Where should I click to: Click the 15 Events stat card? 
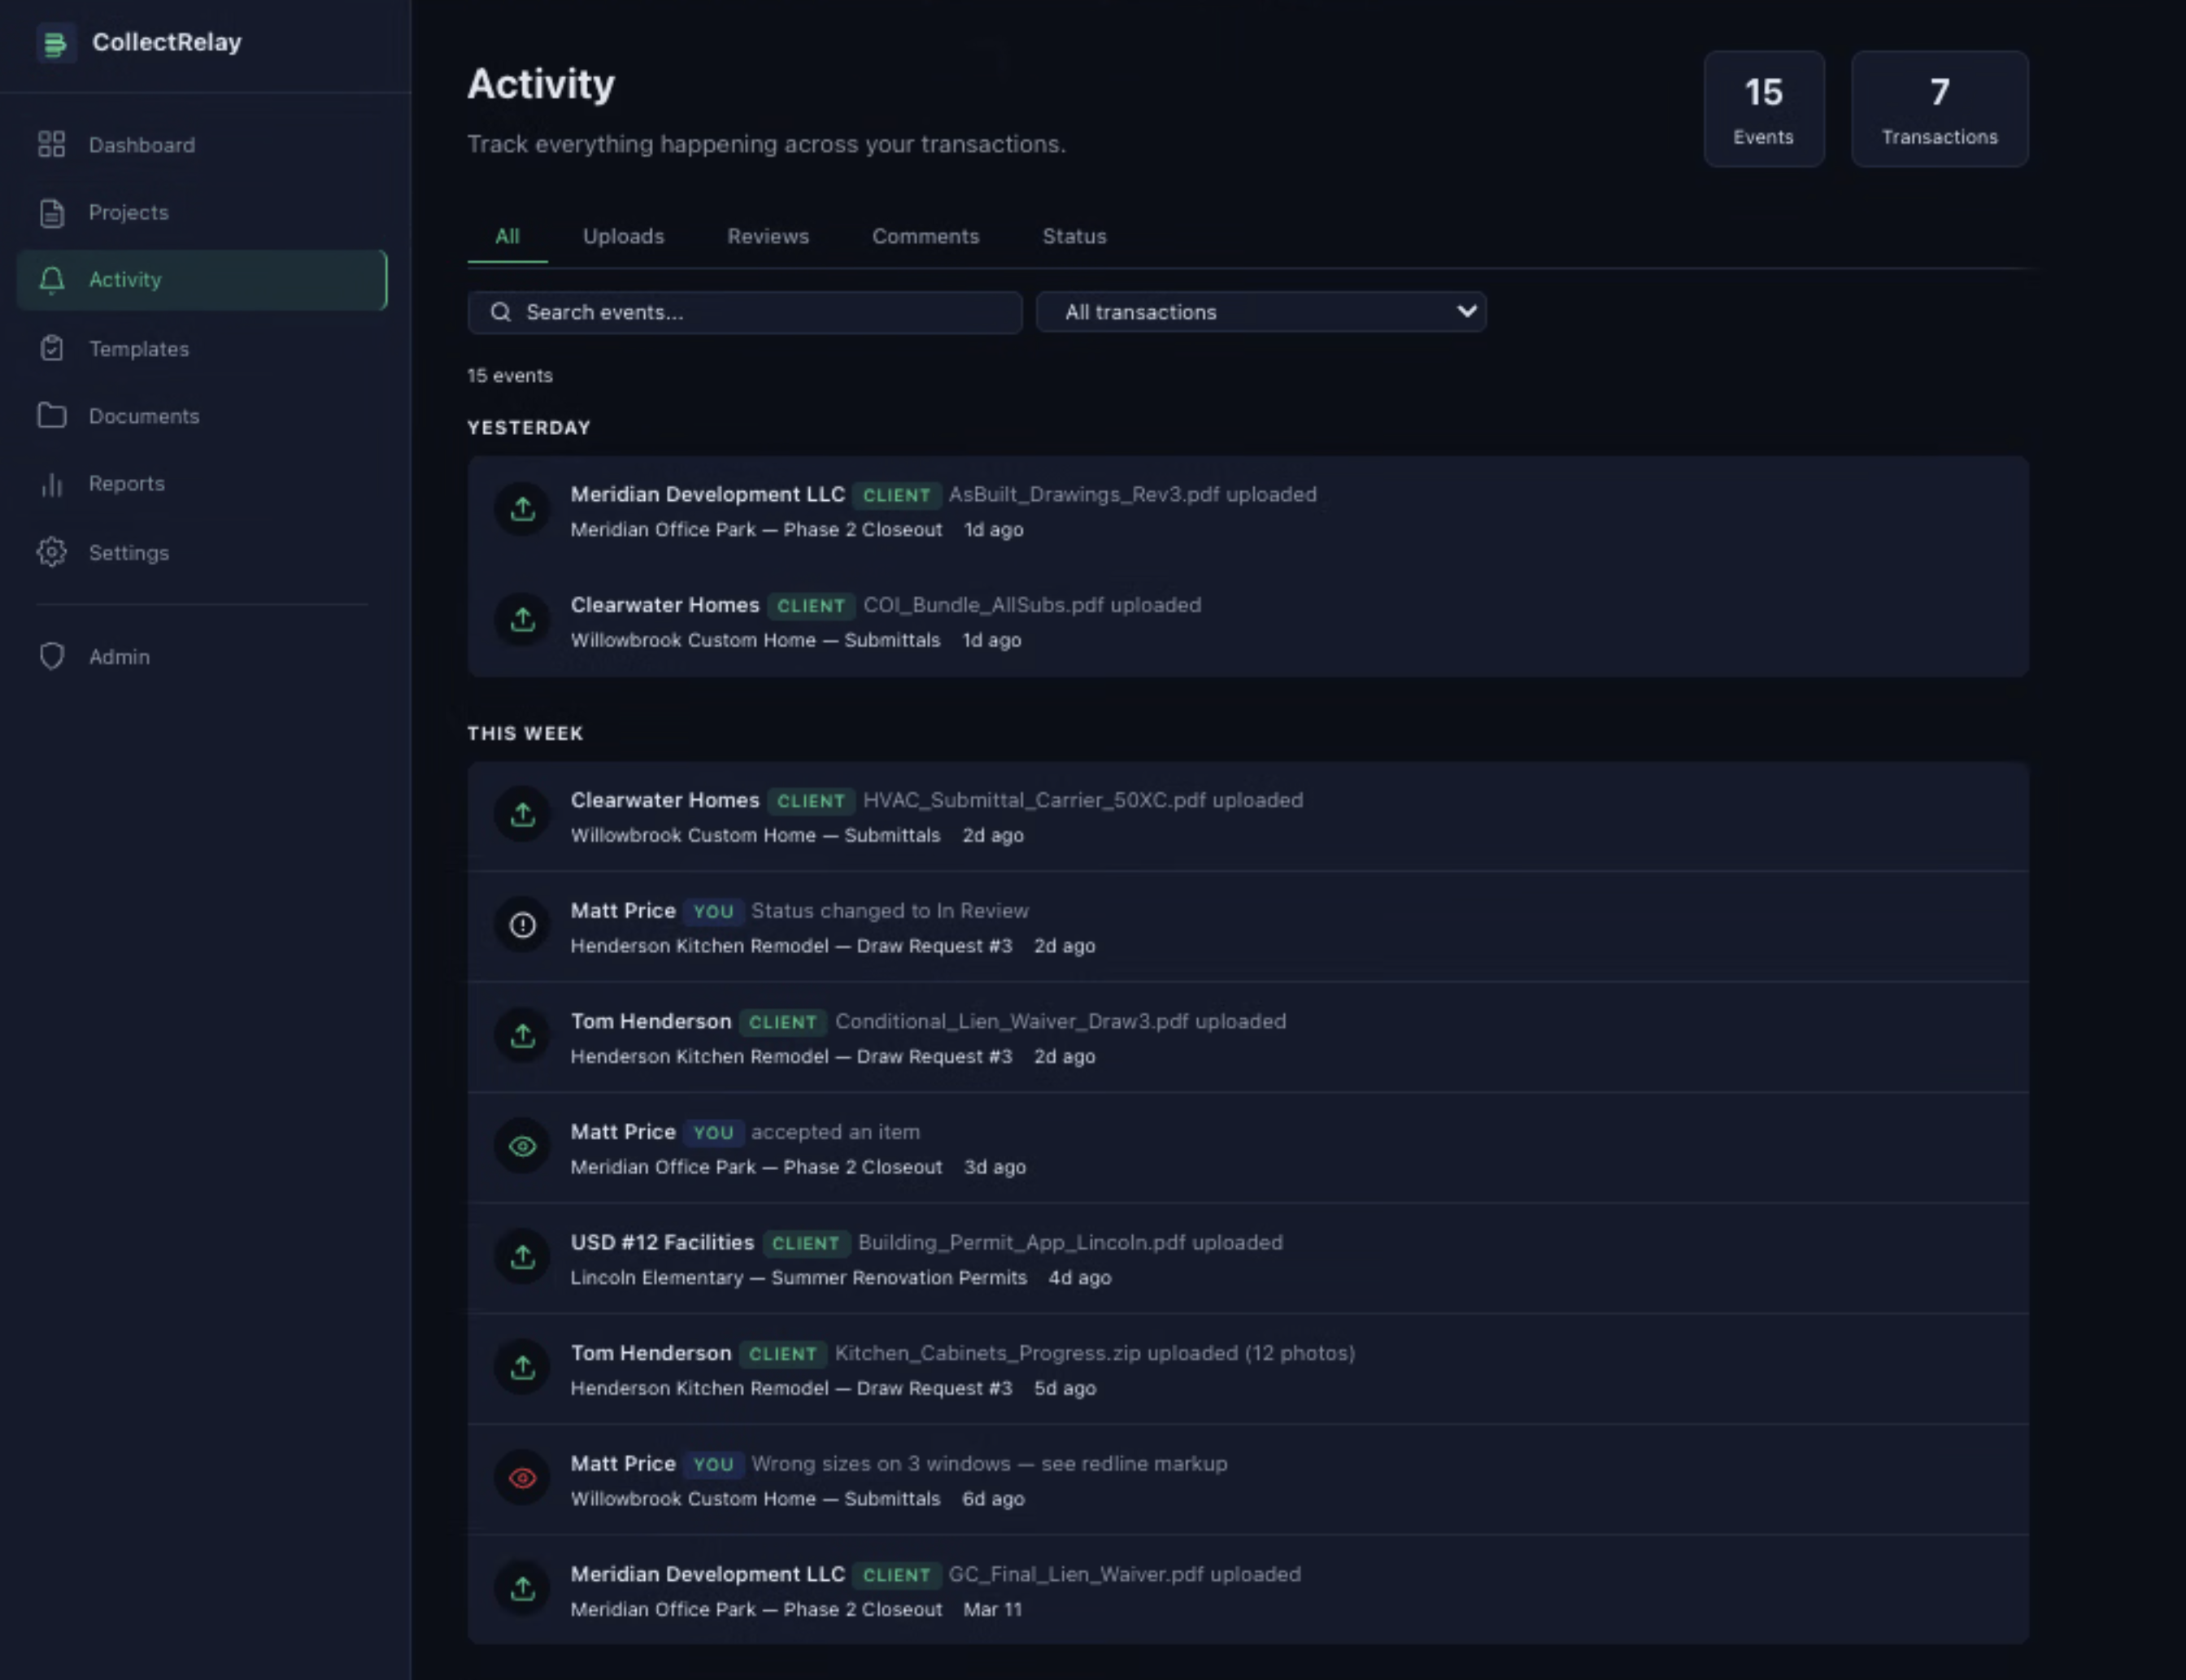1763,109
